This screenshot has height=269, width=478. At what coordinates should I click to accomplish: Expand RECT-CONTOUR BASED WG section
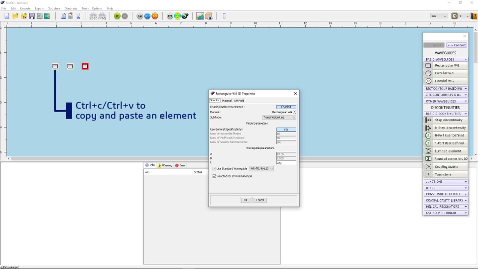coord(446,89)
